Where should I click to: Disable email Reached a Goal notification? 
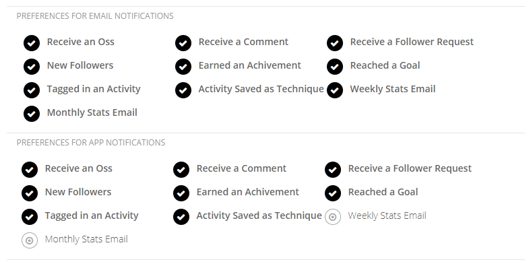tap(335, 67)
